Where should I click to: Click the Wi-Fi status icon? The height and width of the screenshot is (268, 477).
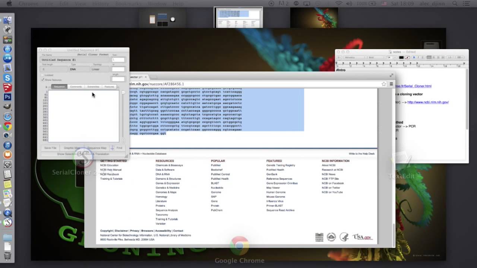(x=339, y=4)
